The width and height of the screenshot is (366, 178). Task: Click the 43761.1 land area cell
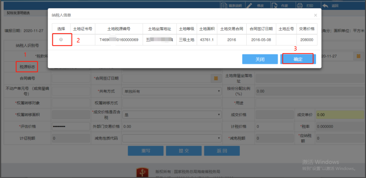point(207,40)
